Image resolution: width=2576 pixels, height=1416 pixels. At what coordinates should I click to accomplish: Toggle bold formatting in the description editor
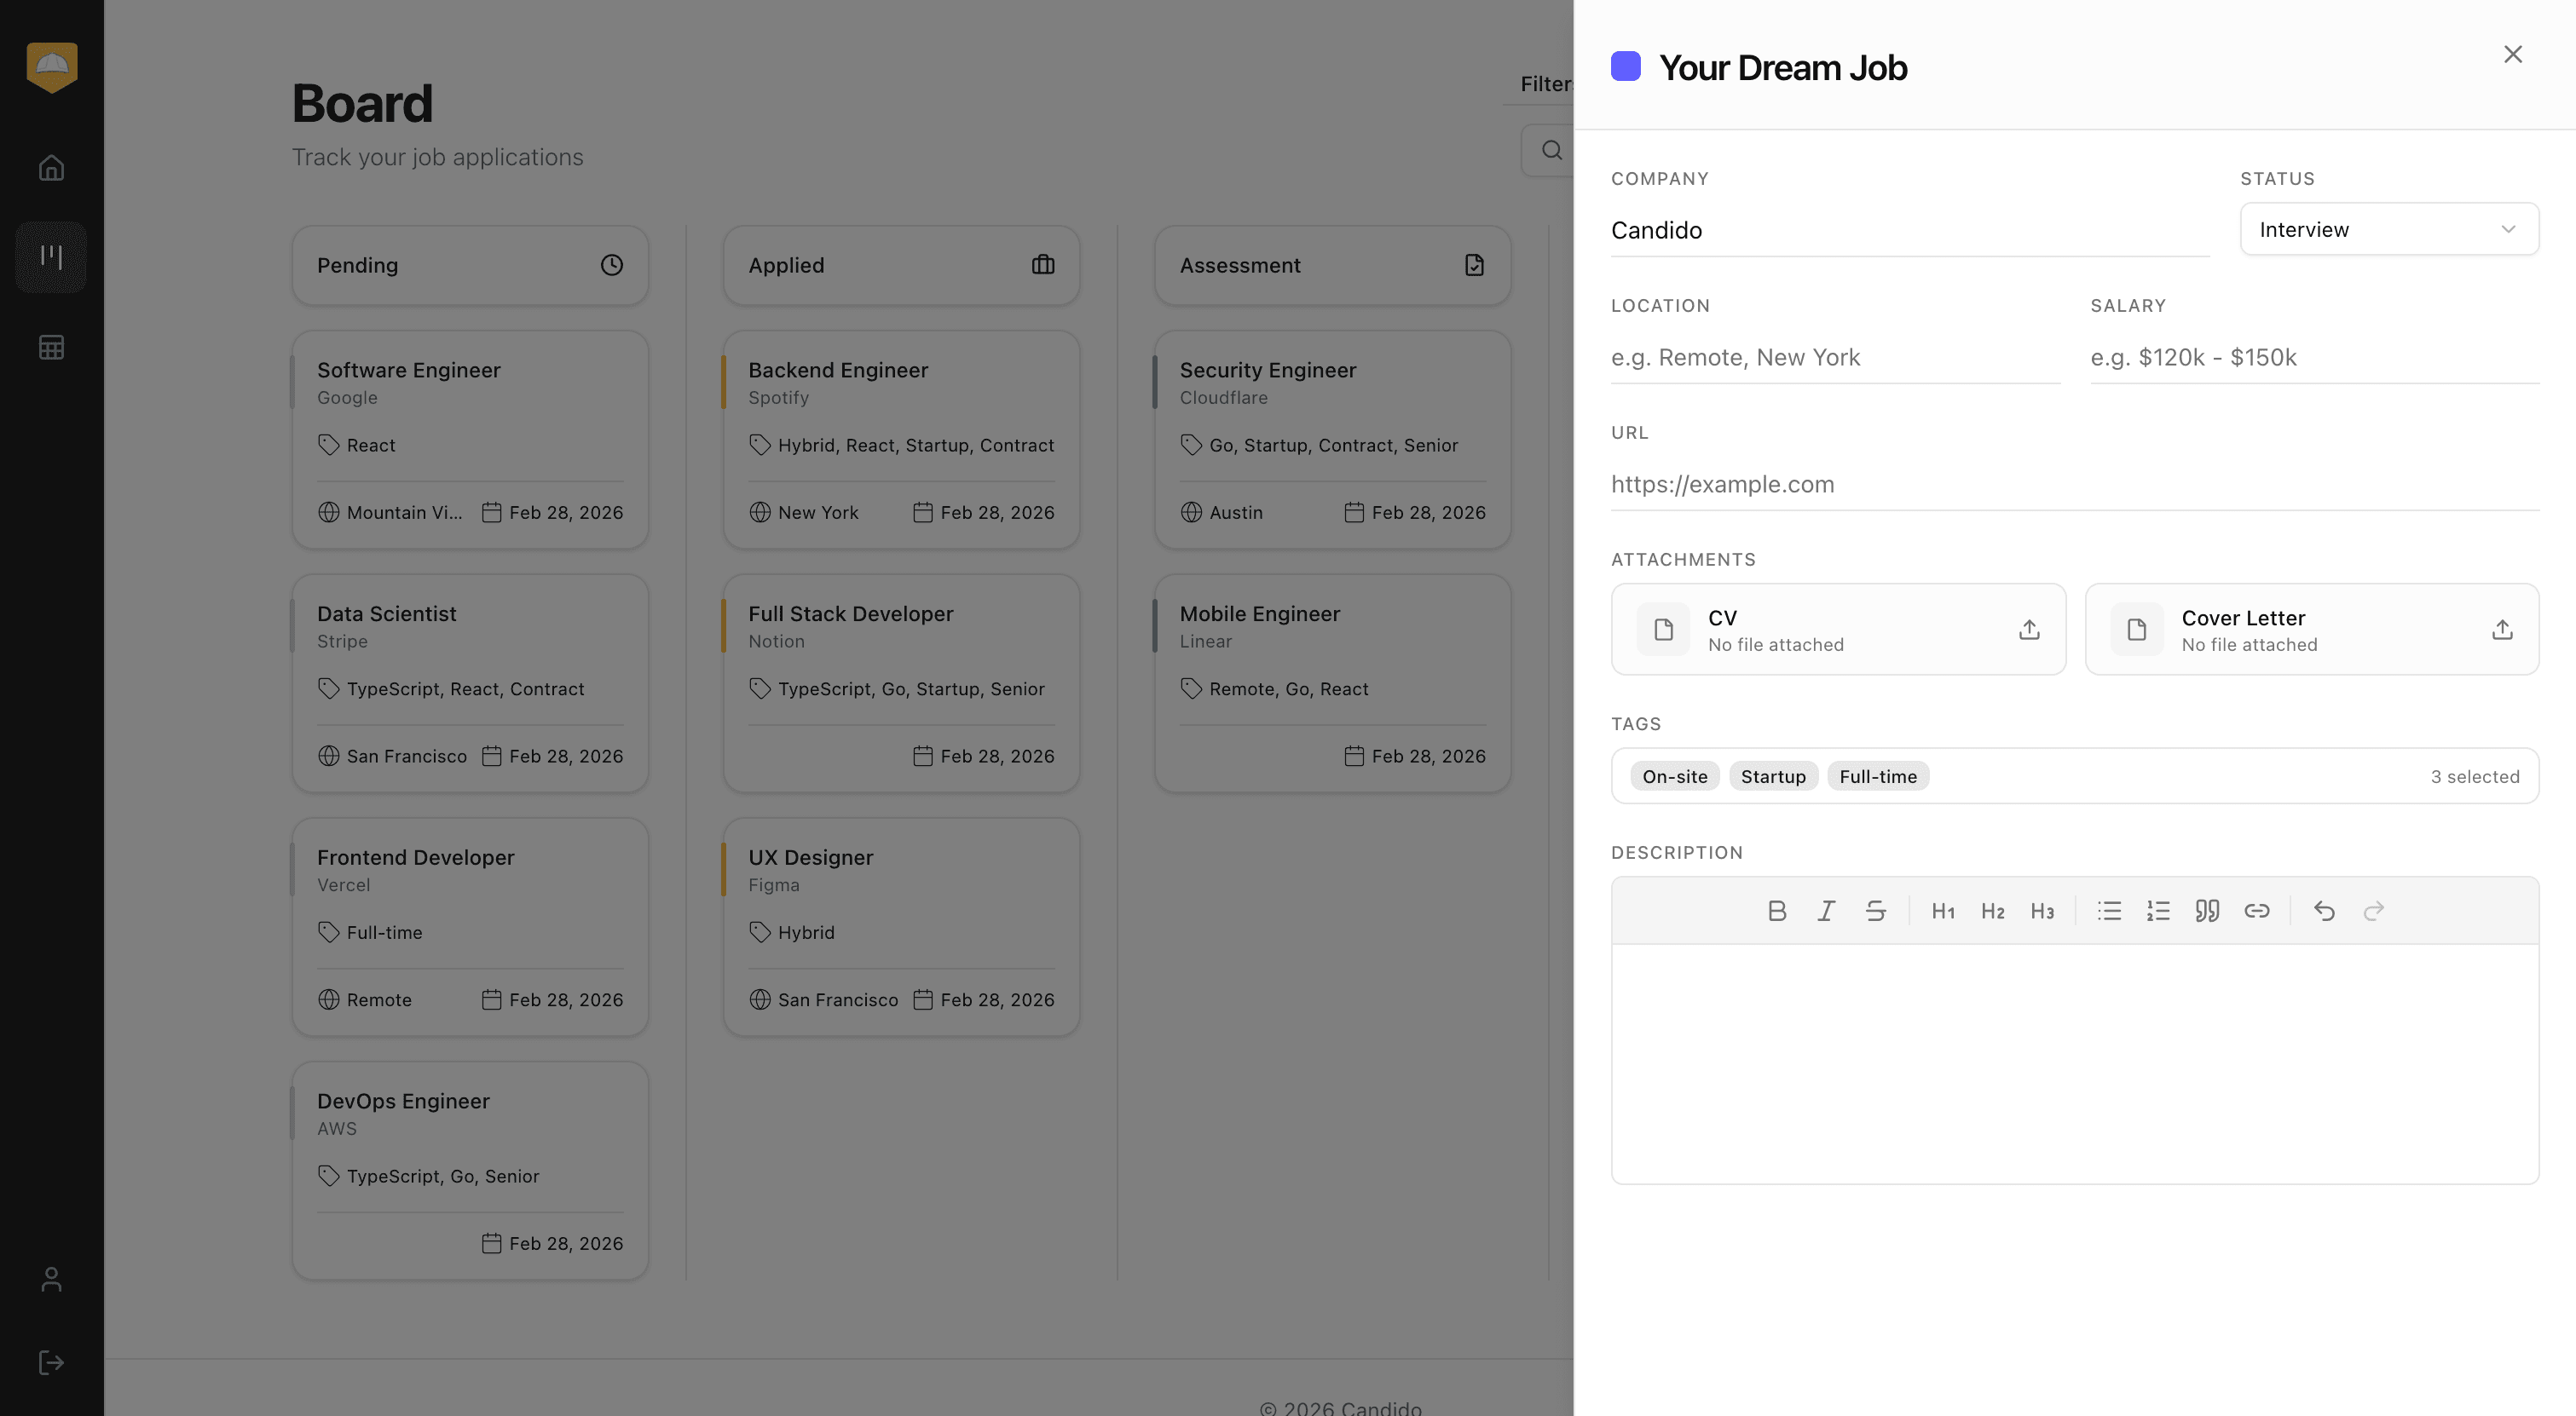pyautogui.click(x=1778, y=911)
